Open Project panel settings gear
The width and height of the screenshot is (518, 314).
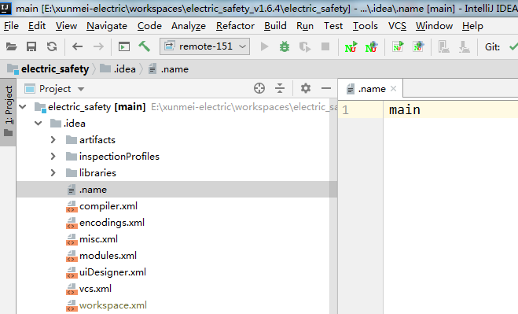point(306,88)
